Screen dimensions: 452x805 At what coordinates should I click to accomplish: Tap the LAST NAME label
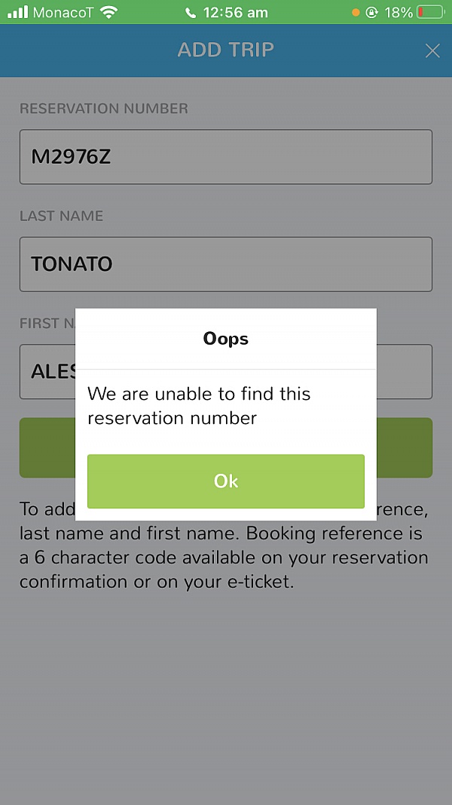[62, 216]
